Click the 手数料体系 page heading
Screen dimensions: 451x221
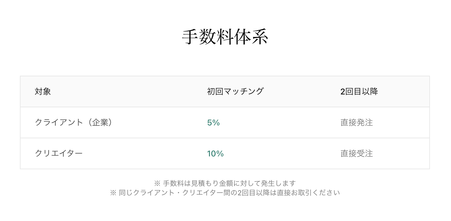[x=225, y=37]
